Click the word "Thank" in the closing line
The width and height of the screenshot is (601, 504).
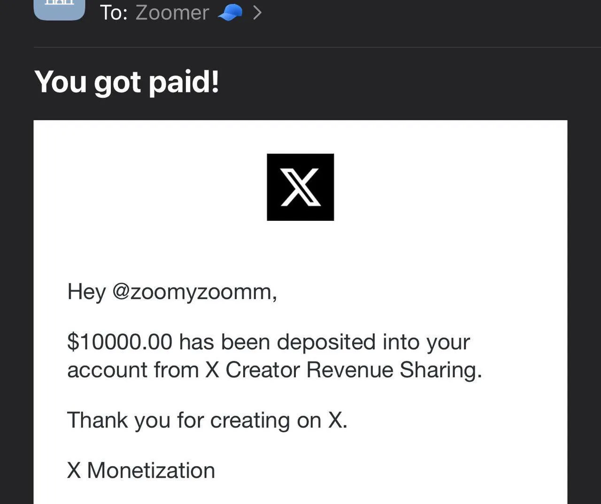(97, 420)
